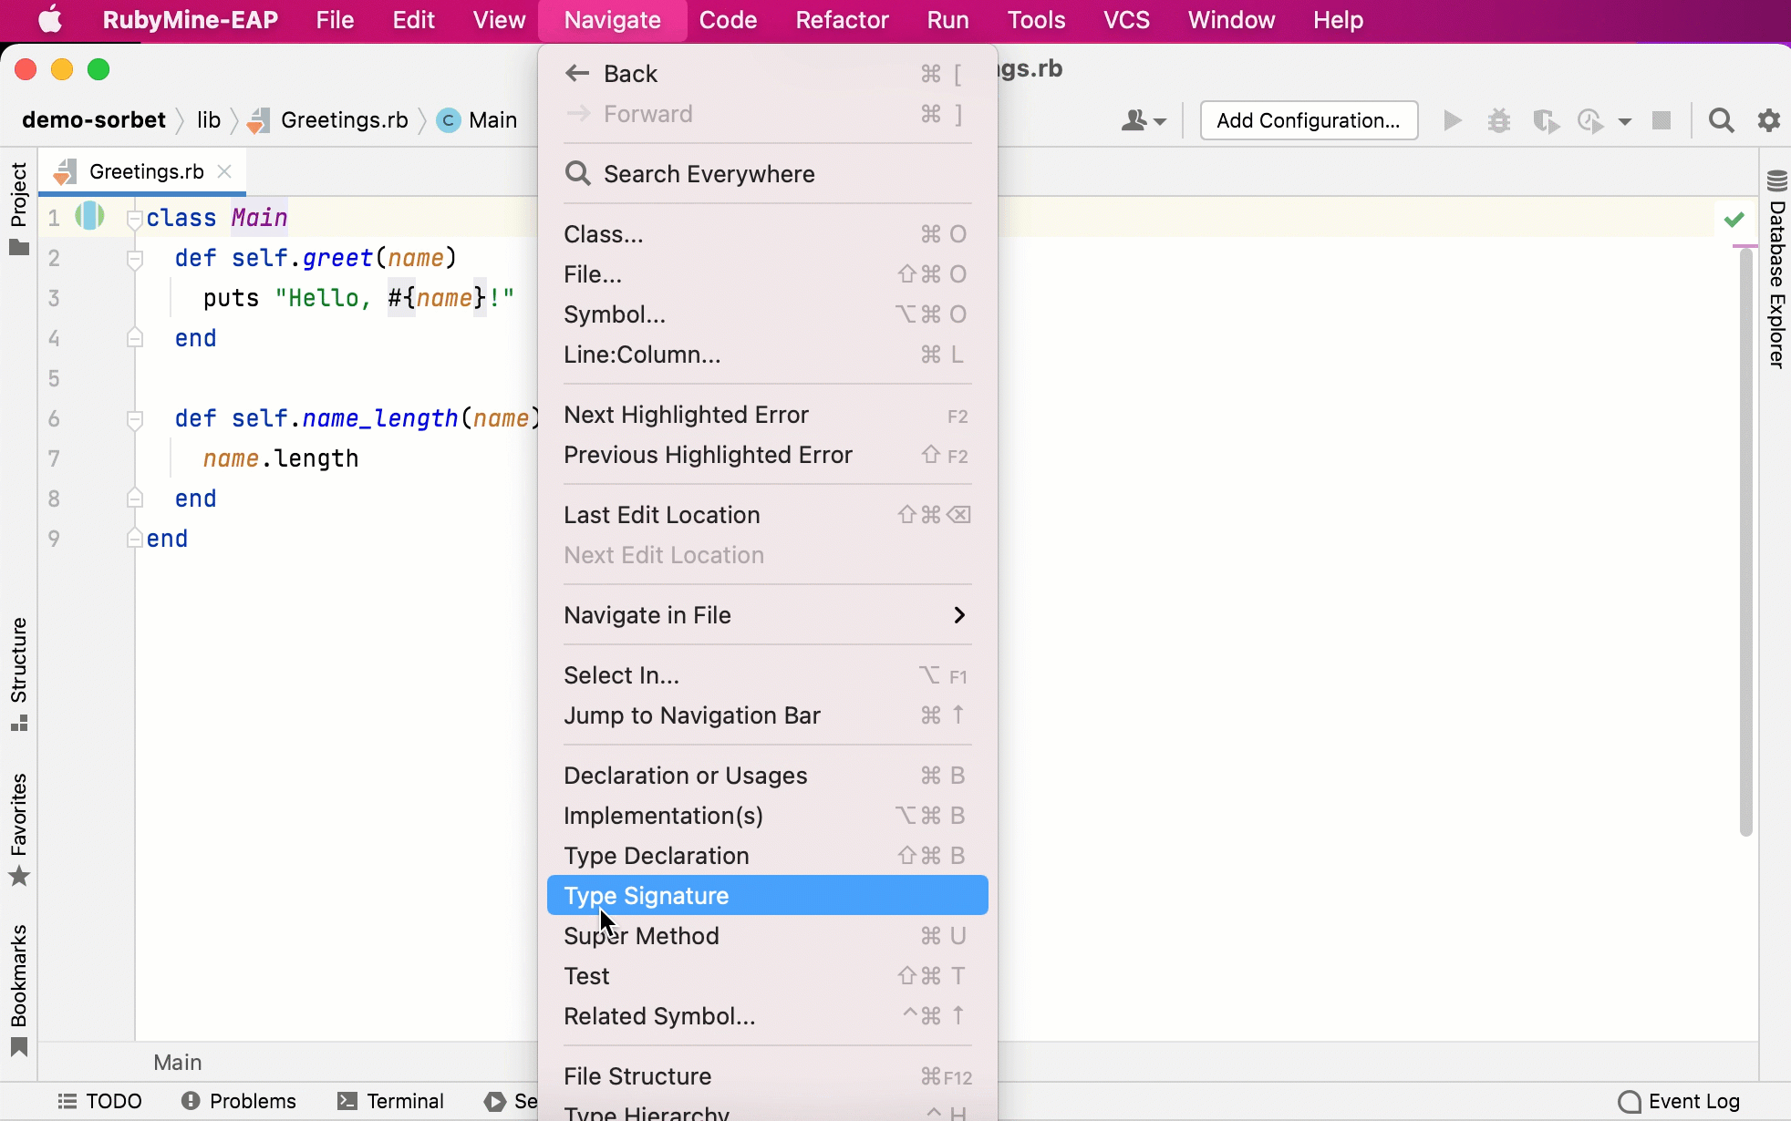Viewport: 1791px width, 1121px height.
Task: Expand Navigate in File submenu
Action: [x=958, y=615]
